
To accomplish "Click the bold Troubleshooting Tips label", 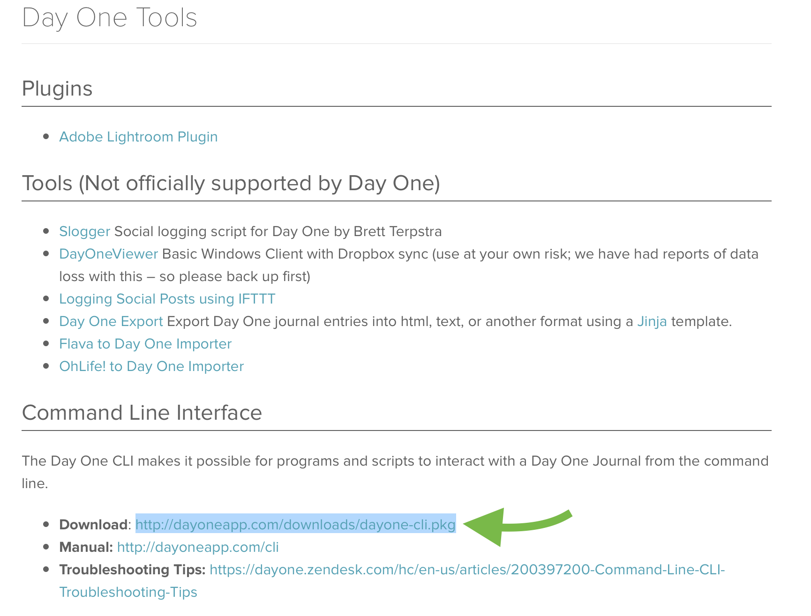I will click(x=132, y=570).
